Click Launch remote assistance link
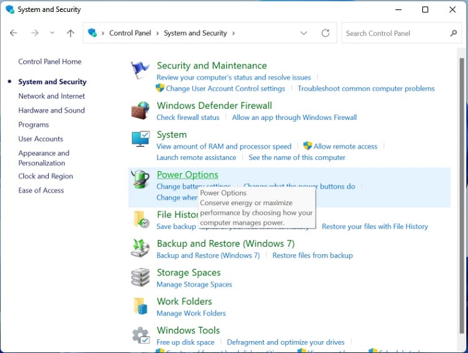The height and width of the screenshot is (353, 468). pos(196,157)
